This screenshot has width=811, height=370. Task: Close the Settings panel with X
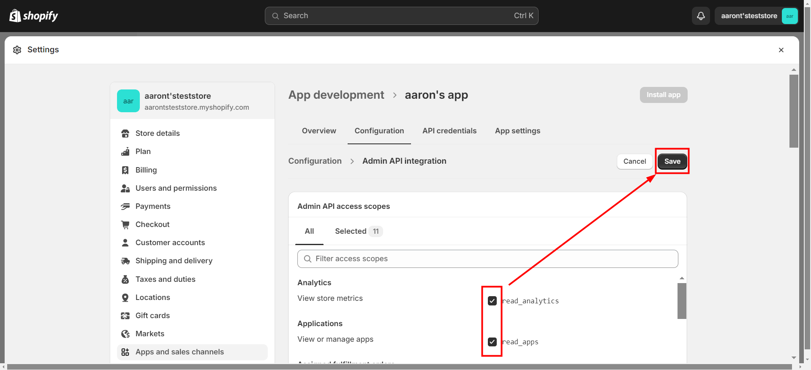(781, 50)
